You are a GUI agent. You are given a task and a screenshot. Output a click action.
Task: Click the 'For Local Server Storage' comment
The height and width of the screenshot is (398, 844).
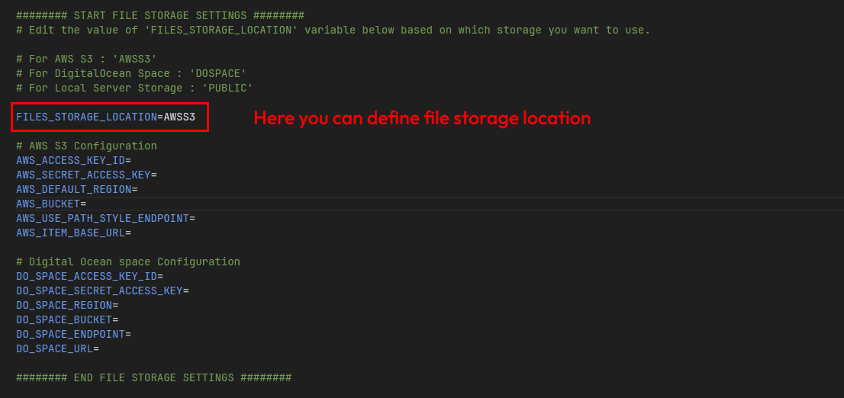134,88
